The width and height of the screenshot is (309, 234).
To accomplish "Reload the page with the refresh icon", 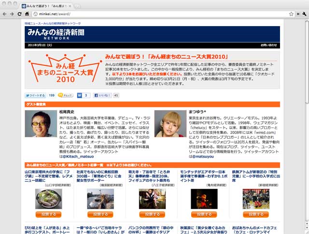I will pyautogui.click(x=19, y=14).
